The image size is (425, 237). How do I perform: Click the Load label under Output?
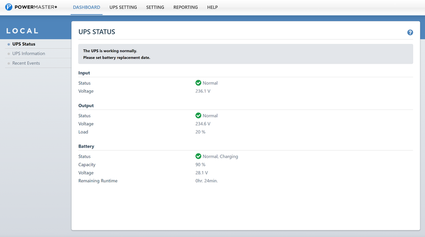point(83,132)
